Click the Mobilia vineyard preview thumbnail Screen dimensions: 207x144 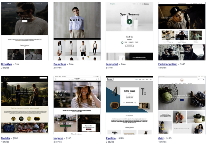(x=24, y=105)
